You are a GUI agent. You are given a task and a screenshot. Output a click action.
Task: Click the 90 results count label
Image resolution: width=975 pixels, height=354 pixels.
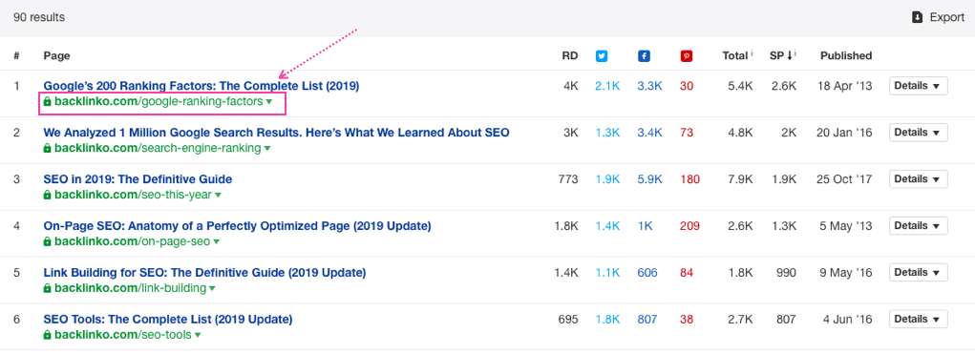[39, 17]
